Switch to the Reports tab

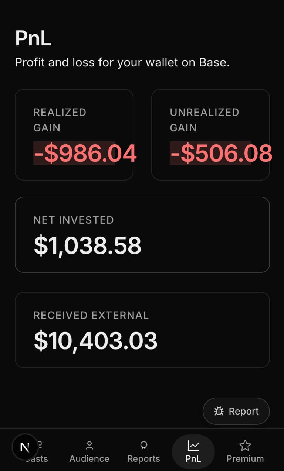[143, 458]
